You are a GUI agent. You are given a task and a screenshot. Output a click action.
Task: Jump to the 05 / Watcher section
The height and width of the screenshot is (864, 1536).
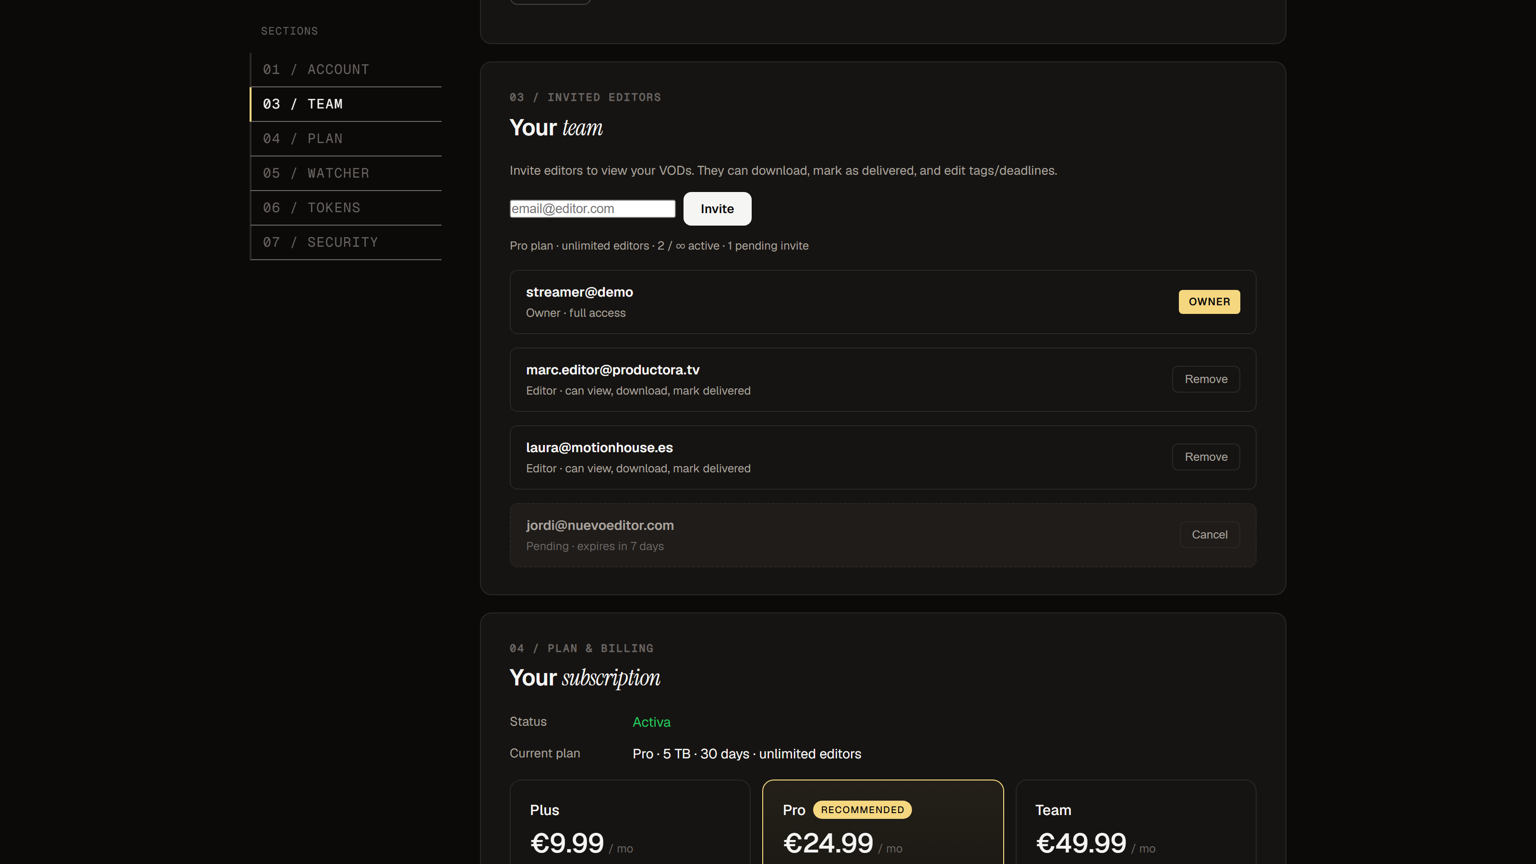click(x=346, y=173)
